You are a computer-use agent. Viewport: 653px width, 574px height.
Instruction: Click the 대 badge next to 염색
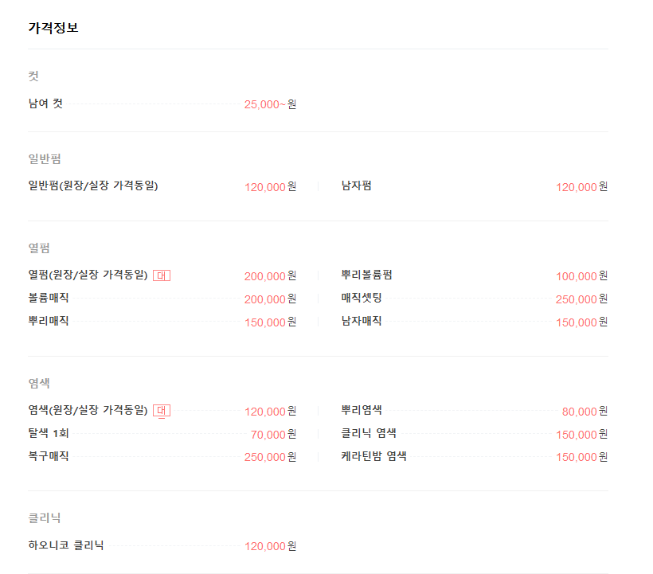coord(161,411)
